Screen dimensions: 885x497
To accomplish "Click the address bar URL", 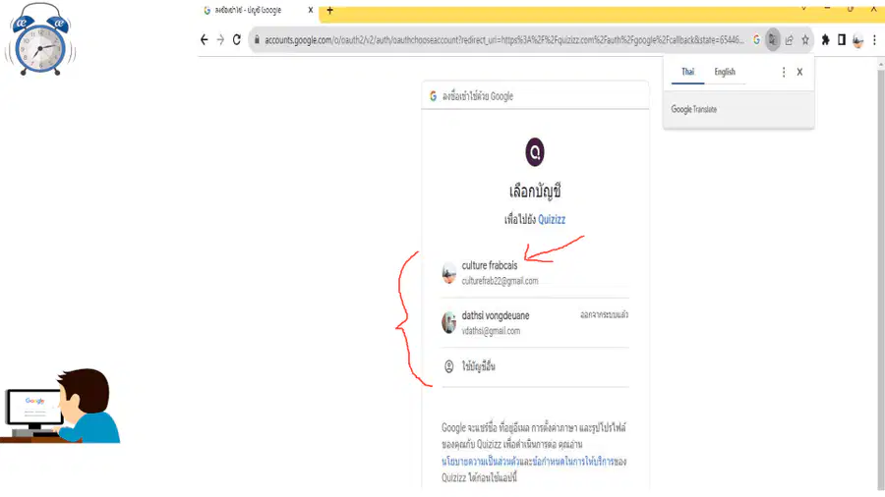I will [x=504, y=40].
